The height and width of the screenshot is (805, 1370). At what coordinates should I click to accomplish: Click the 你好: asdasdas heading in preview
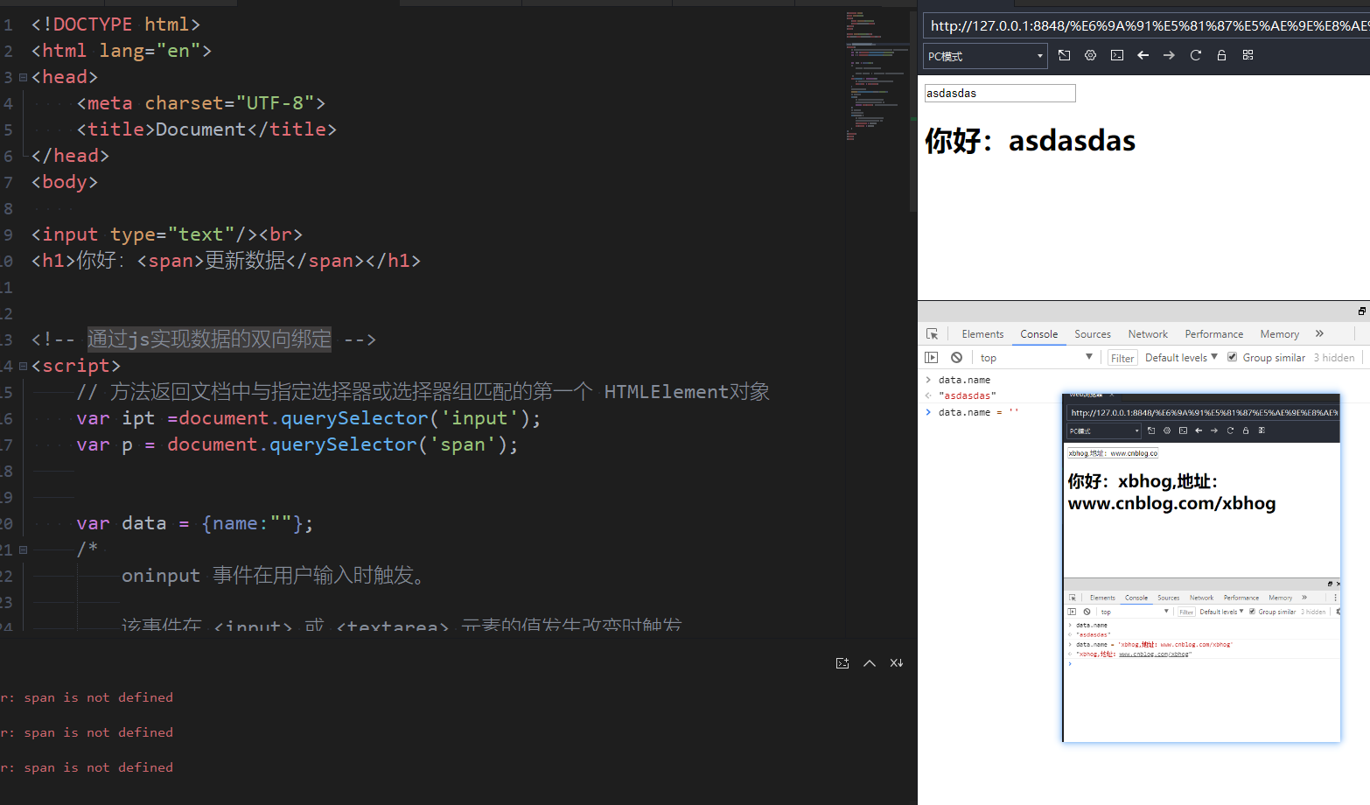1030,141
